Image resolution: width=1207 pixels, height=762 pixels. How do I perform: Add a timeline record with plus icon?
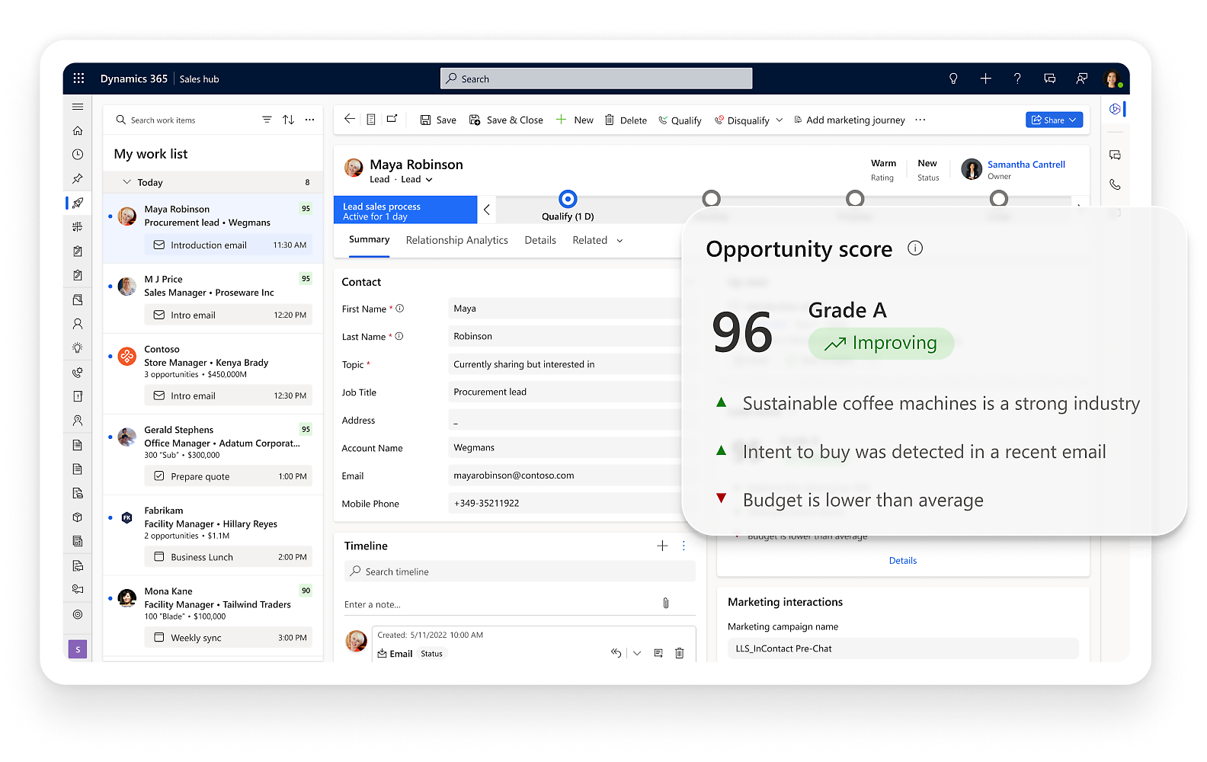662,546
